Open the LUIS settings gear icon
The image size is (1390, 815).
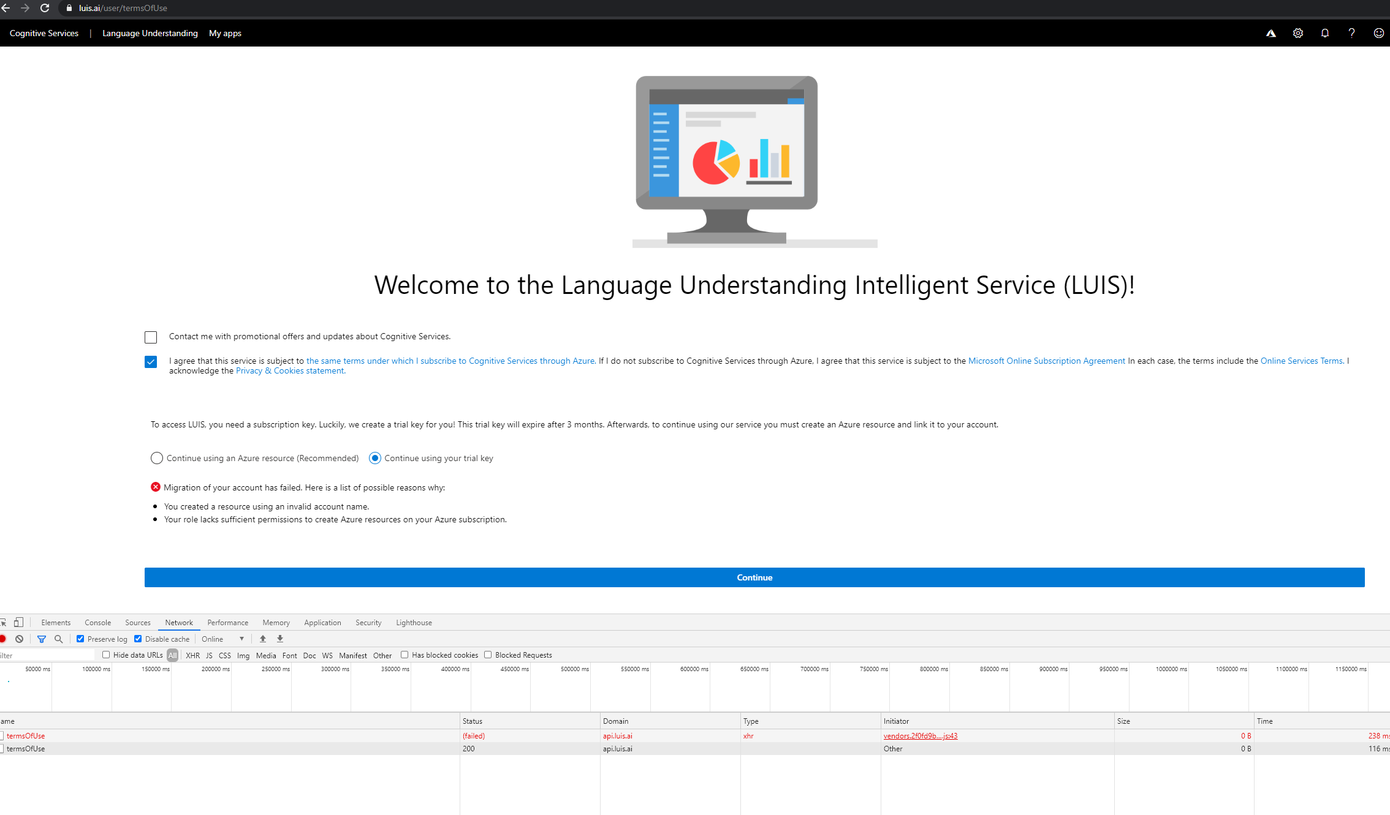[1298, 33]
